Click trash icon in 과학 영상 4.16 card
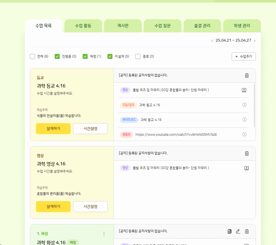The width and height of the screenshot is (276, 245). click(x=247, y=153)
